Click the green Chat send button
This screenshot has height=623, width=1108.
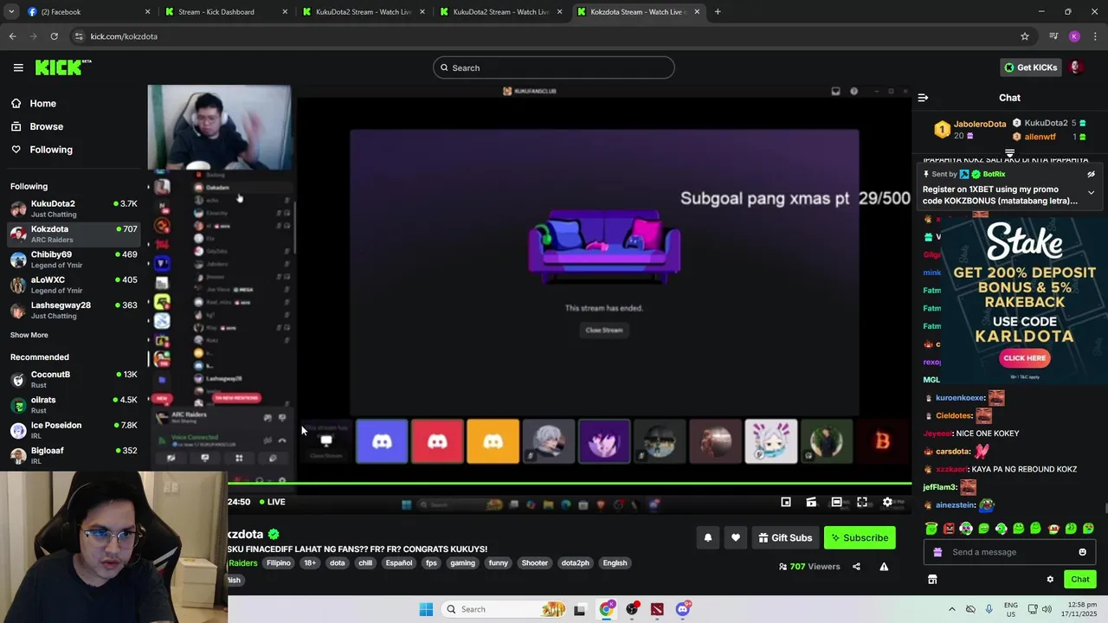1080,580
